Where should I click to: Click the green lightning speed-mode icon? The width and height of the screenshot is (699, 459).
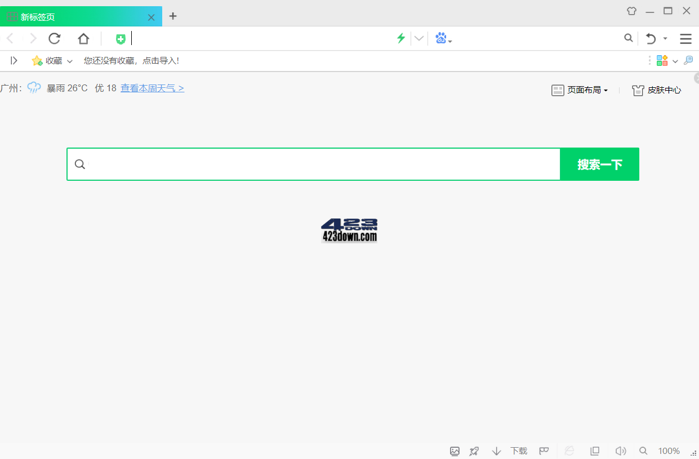click(x=400, y=38)
